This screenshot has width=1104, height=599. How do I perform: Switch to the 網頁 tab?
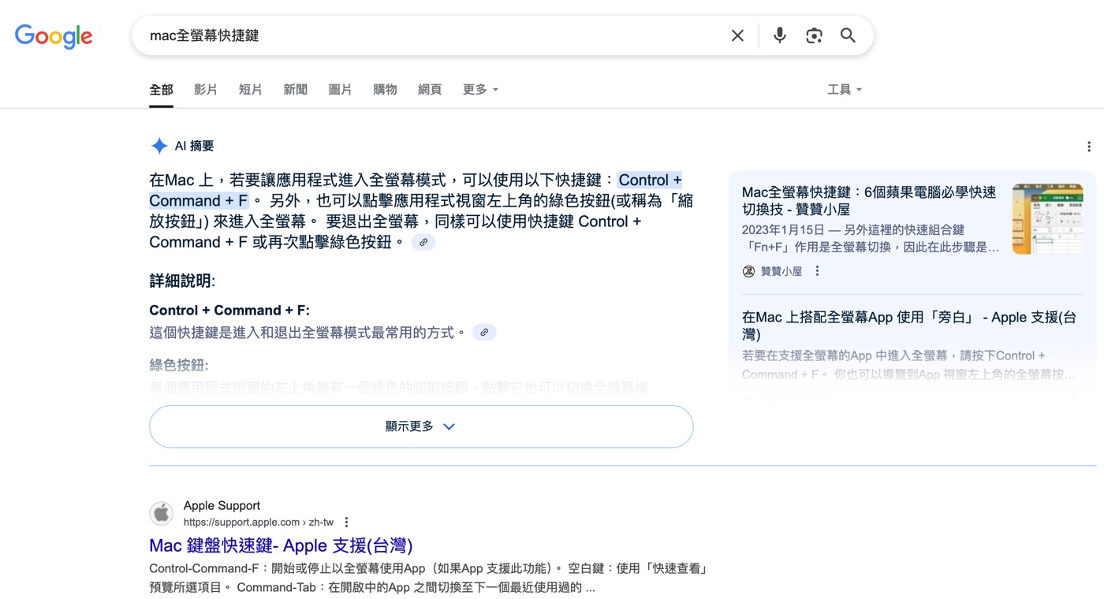tap(430, 90)
